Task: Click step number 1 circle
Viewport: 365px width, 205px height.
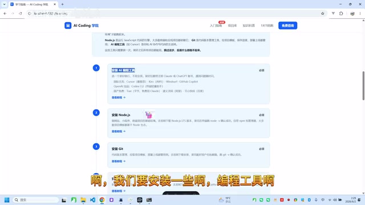Action: tap(96, 68)
